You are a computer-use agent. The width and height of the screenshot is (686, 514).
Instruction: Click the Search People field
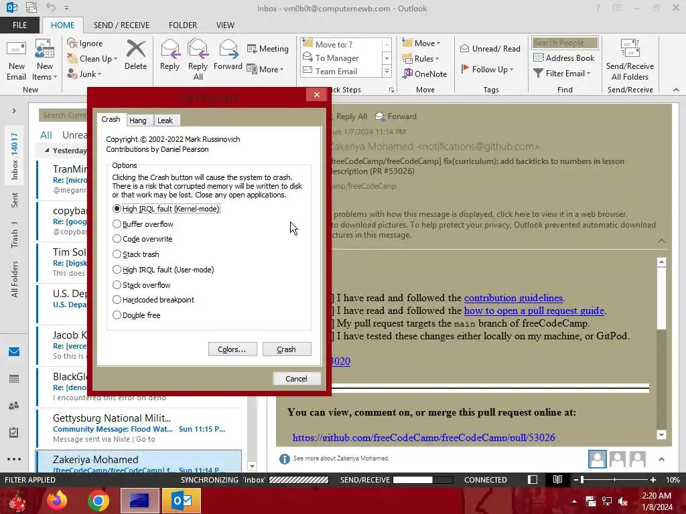[x=564, y=42]
